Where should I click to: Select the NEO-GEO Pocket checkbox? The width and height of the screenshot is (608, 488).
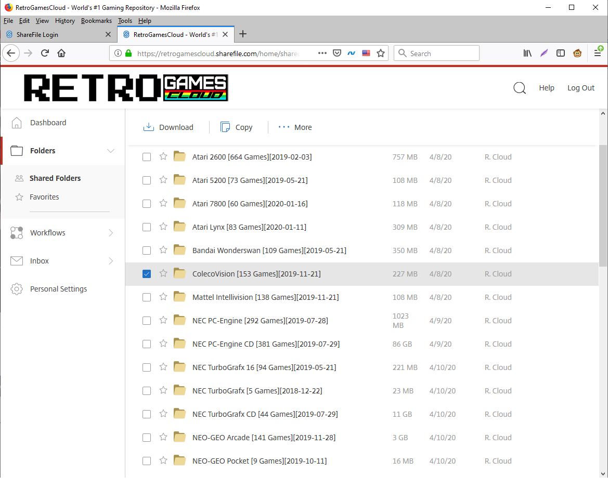(x=147, y=461)
